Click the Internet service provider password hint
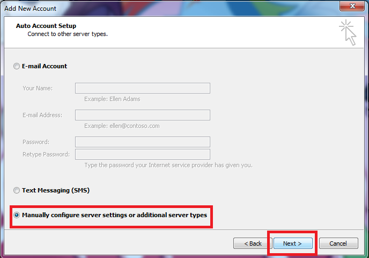369x258 pixels. tap(168, 165)
